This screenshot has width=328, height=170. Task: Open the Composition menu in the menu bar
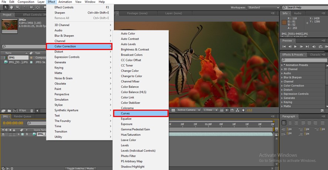(26, 2)
